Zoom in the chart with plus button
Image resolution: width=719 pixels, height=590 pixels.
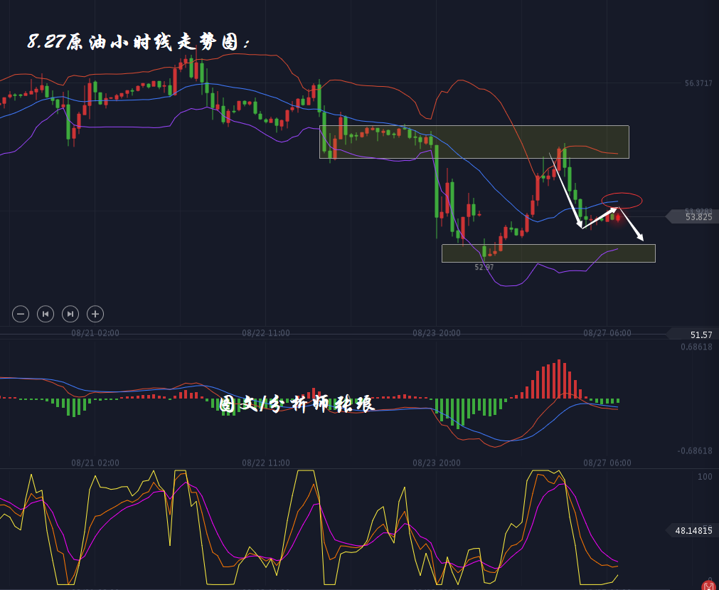[x=95, y=313]
